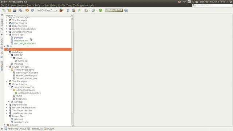The image size is (233, 131).
Task: Click the New File toolbar icon
Action: (4, 10)
